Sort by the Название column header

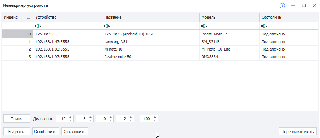click(x=151, y=17)
